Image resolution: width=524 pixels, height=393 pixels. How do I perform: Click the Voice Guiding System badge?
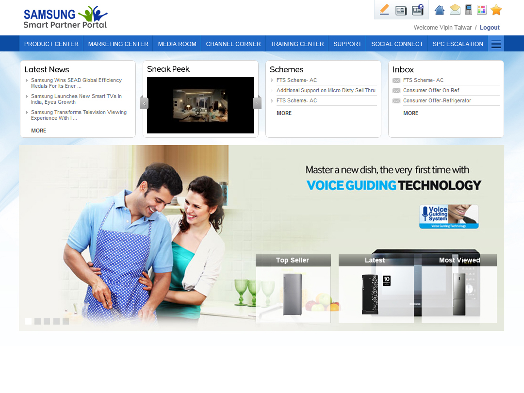coord(449,216)
